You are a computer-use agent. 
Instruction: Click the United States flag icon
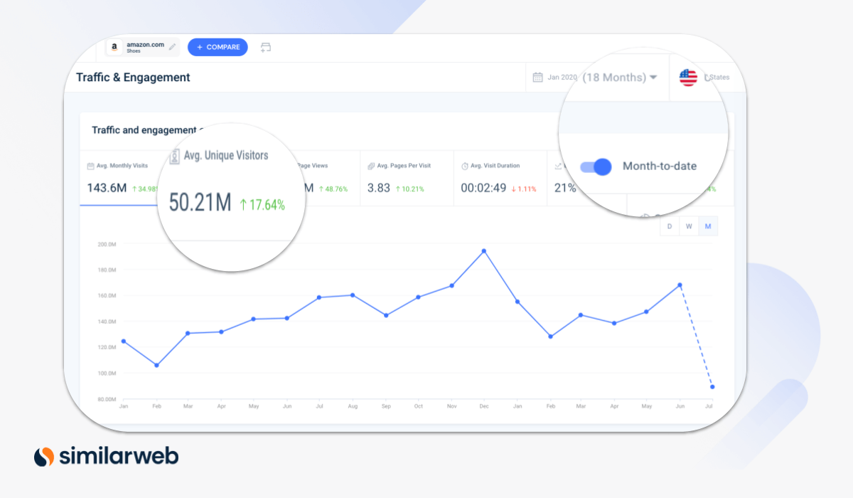coord(688,78)
